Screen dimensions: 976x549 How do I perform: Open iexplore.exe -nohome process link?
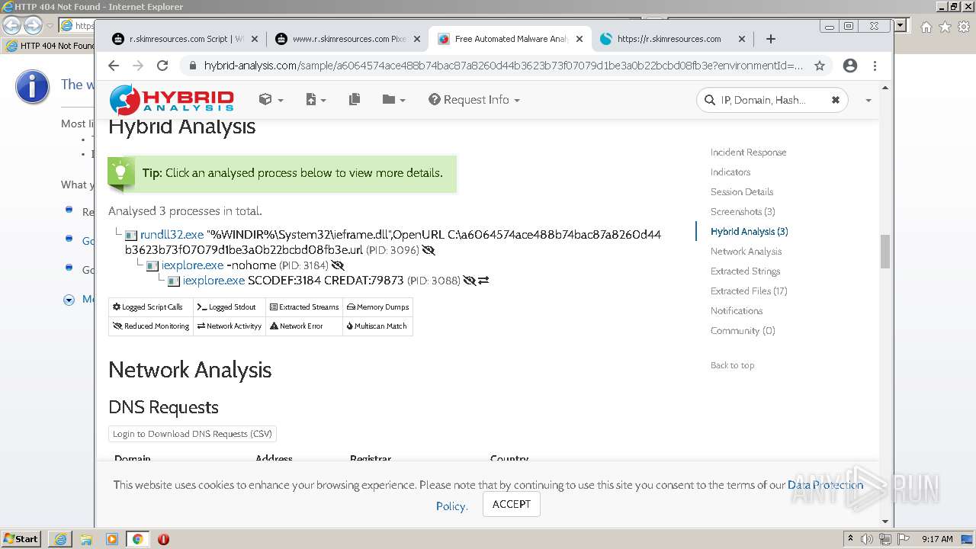[192, 265]
